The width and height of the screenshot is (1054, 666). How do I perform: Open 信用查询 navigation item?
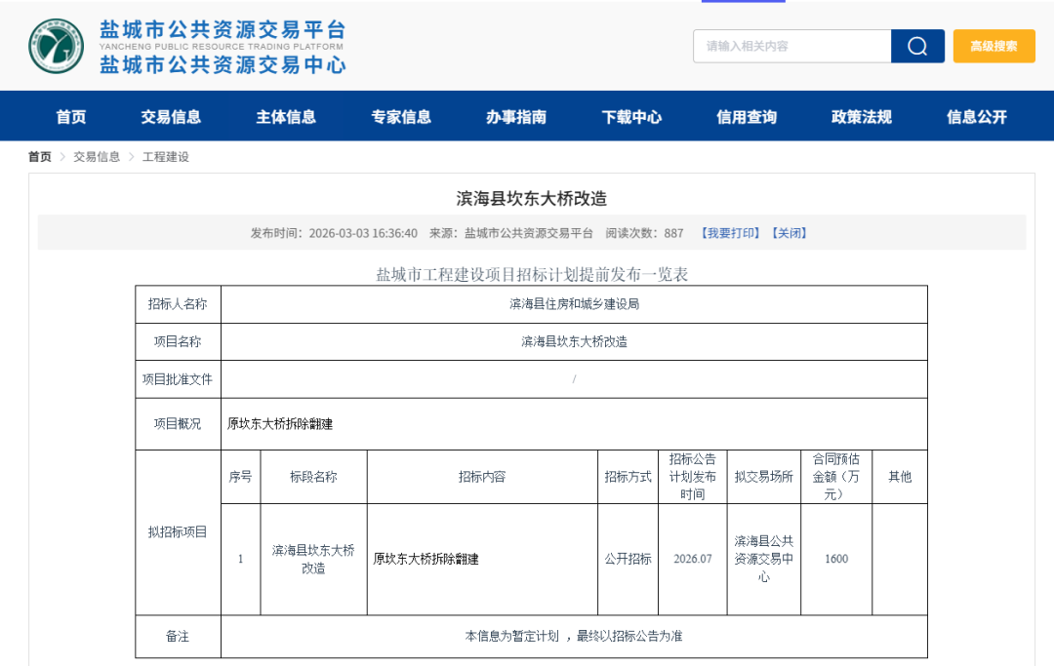pos(747,117)
